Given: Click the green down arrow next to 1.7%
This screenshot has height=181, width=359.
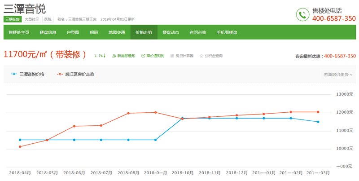Looking at the screenshot, I should pos(105,56).
